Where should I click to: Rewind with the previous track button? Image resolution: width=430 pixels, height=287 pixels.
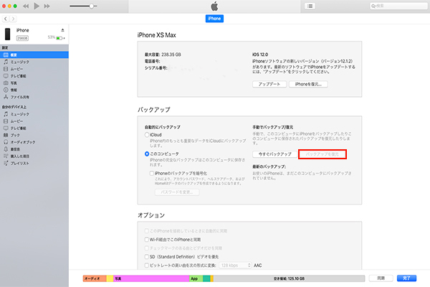click(x=26, y=6)
